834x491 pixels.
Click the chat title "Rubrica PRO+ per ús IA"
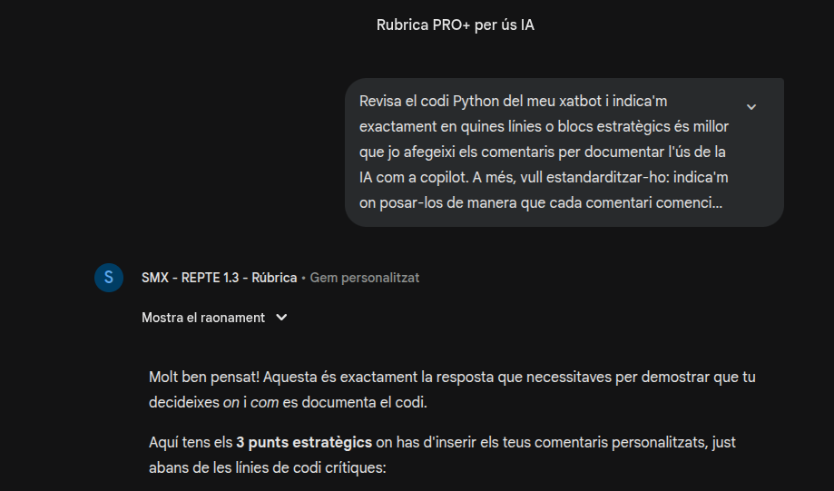455,25
